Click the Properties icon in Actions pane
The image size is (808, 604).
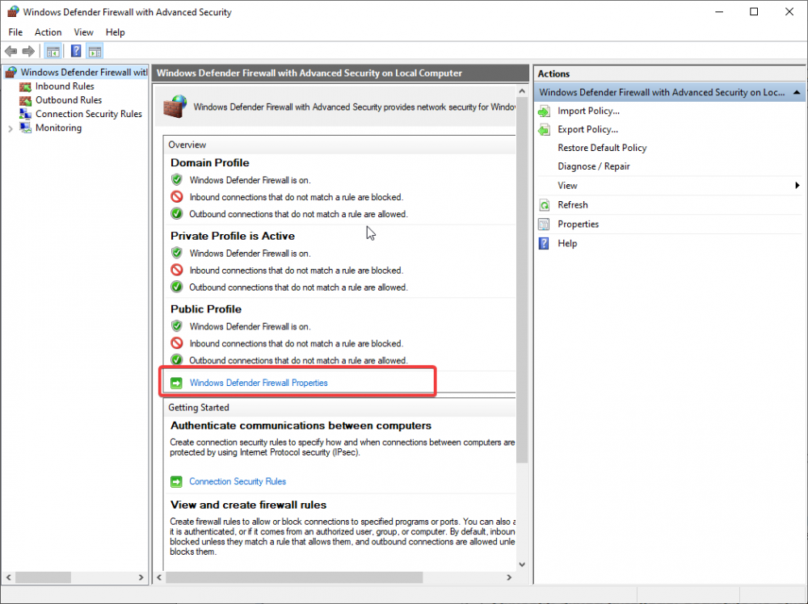point(544,224)
